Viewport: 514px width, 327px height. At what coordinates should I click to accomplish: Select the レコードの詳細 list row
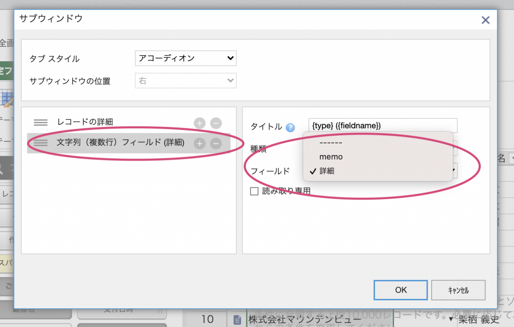pyautogui.click(x=128, y=122)
